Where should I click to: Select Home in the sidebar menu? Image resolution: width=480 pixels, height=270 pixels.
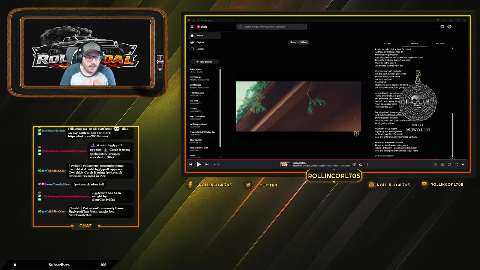point(204,36)
